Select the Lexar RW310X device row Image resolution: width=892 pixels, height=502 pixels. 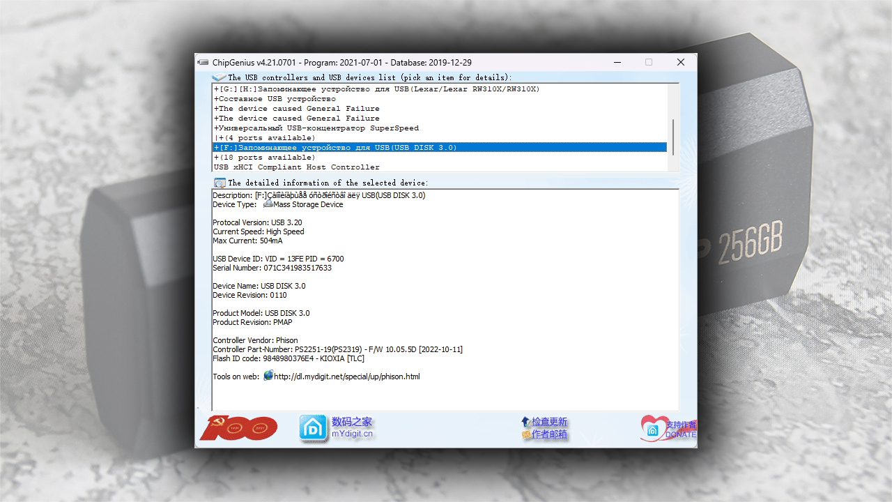(439, 89)
